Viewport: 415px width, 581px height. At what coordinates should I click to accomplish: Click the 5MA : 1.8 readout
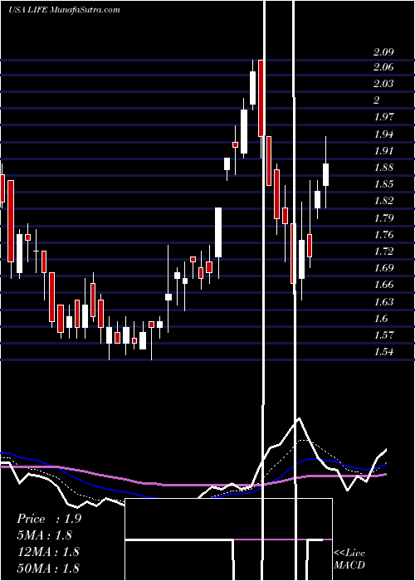coord(45,535)
